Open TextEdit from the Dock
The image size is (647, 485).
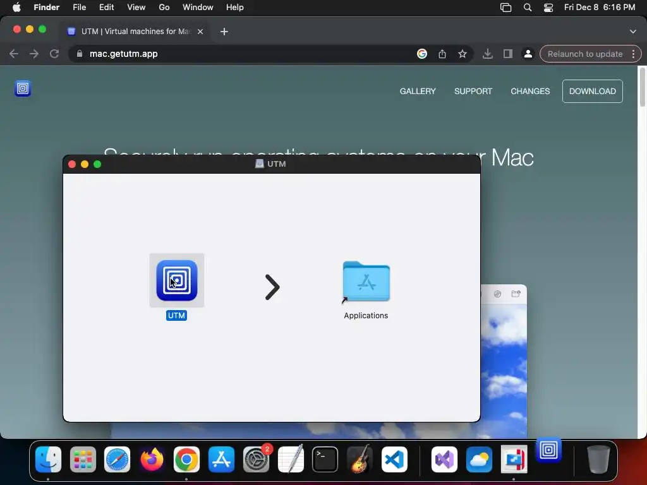(x=291, y=460)
